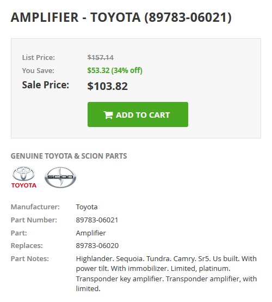This screenshot has width=272, height=302.
Task: Click the Manufacturer label
Action: 35,207
